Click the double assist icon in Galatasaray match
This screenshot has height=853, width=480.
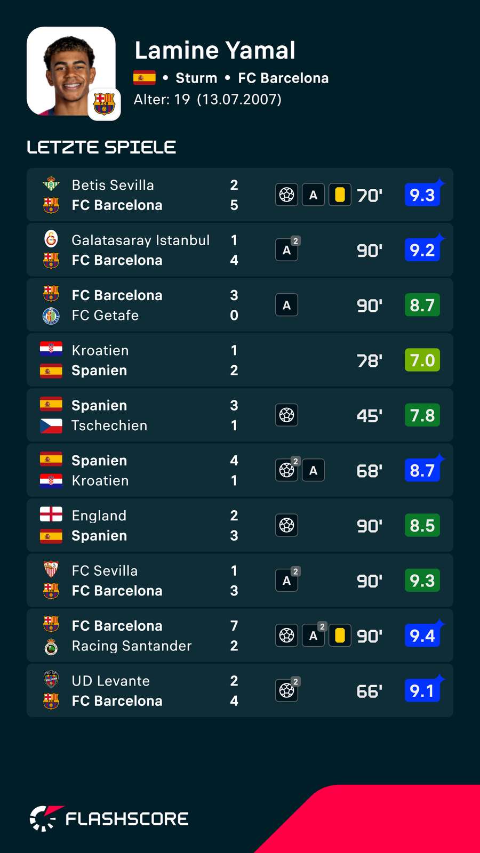[287, 249]
